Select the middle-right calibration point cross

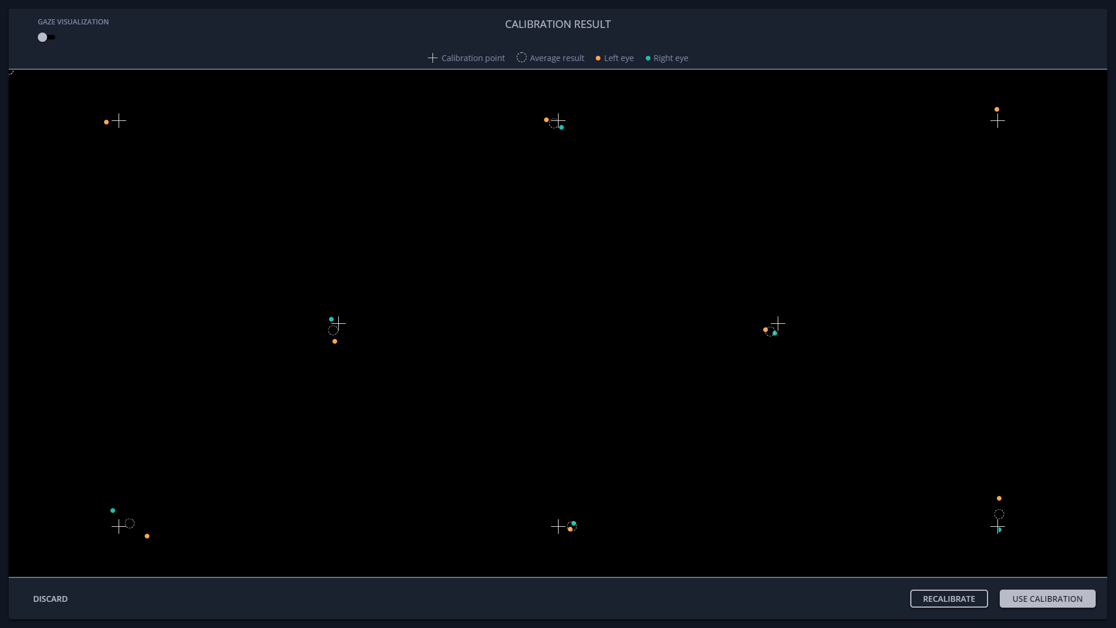pos(778,323)
